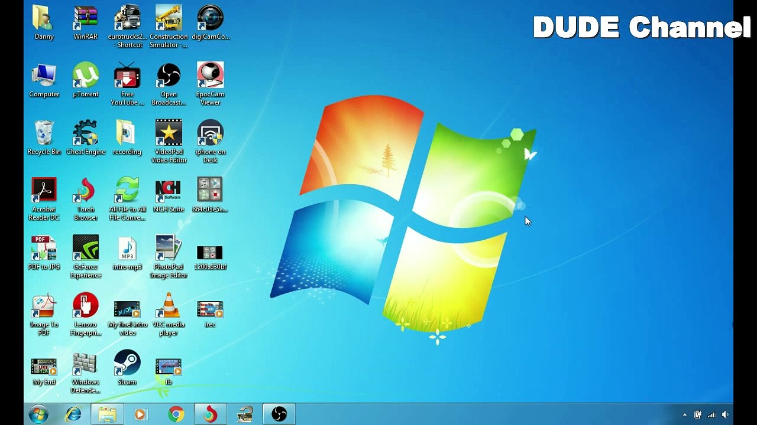
Task: Select PhotoPad Image Editor icon
Action: click(169, 257)
